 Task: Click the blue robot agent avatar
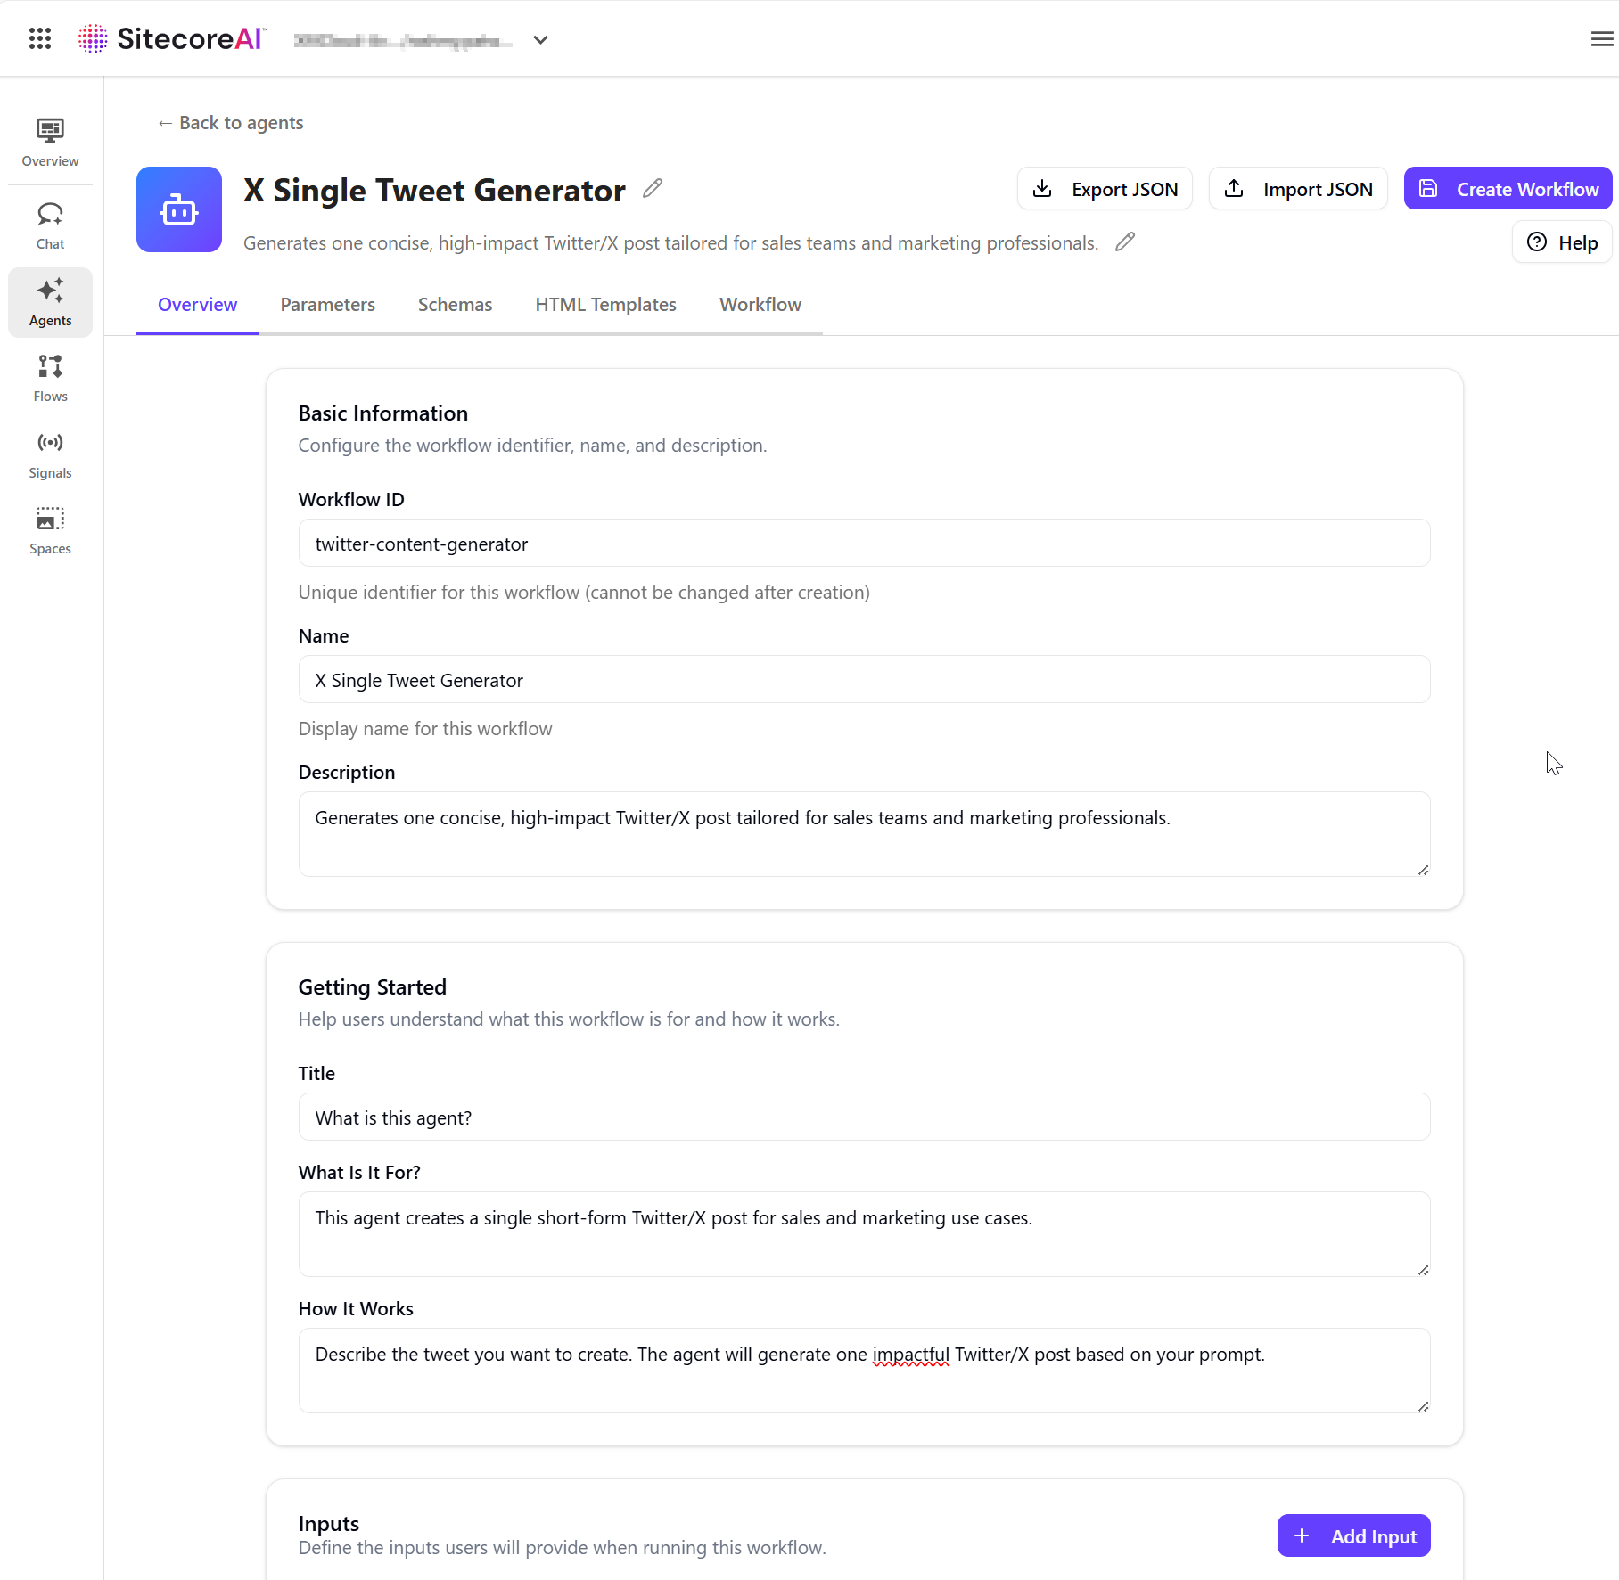(x=179, y=209)
